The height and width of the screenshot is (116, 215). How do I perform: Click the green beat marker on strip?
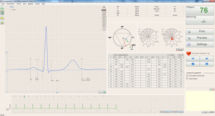24,97
